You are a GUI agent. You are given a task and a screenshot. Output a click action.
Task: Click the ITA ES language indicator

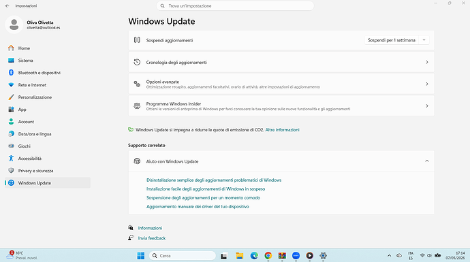pos(411,255)
